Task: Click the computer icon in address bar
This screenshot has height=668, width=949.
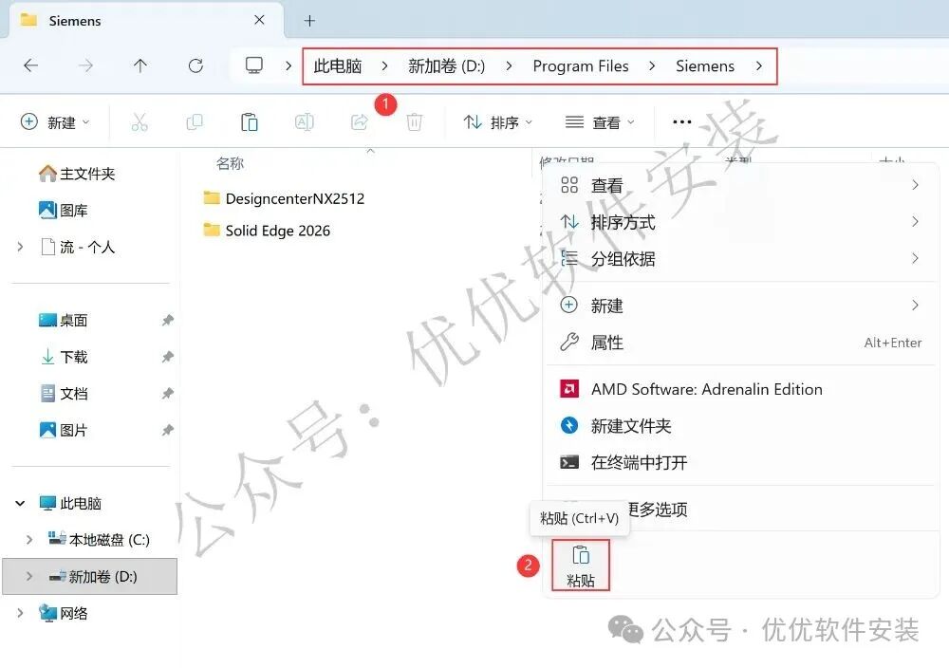Action: pyautogui.click(x=253, y=65)
